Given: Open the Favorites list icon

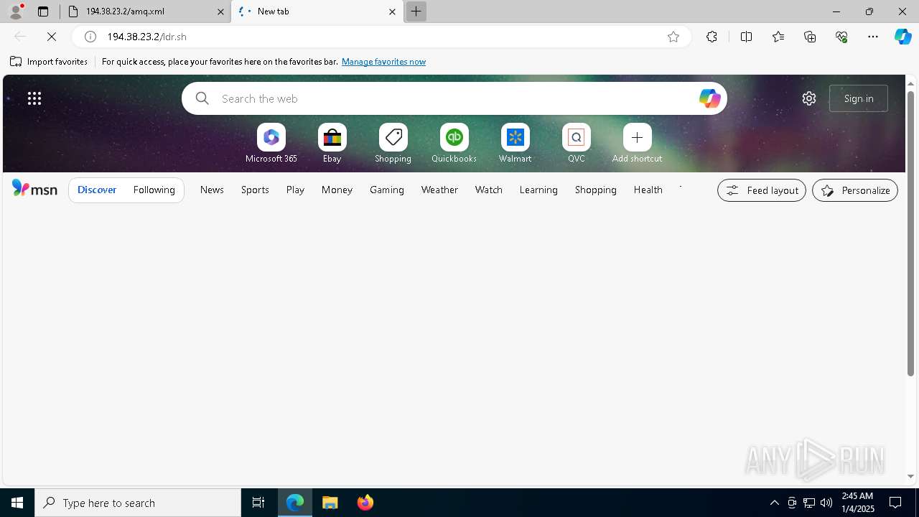Looking at the screenshot, I should (x=778, y=37).
